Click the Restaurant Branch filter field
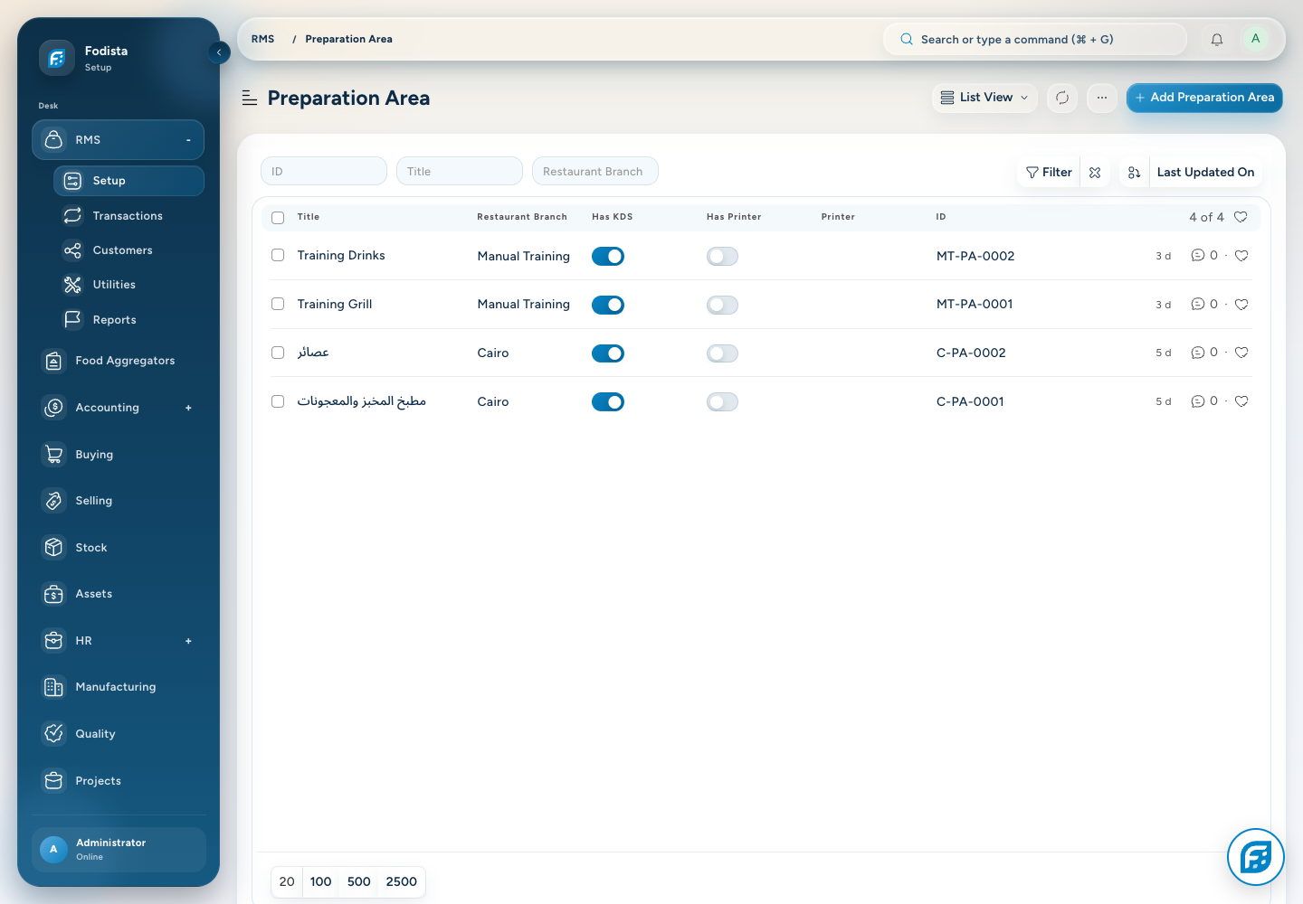 pos(595,172)
